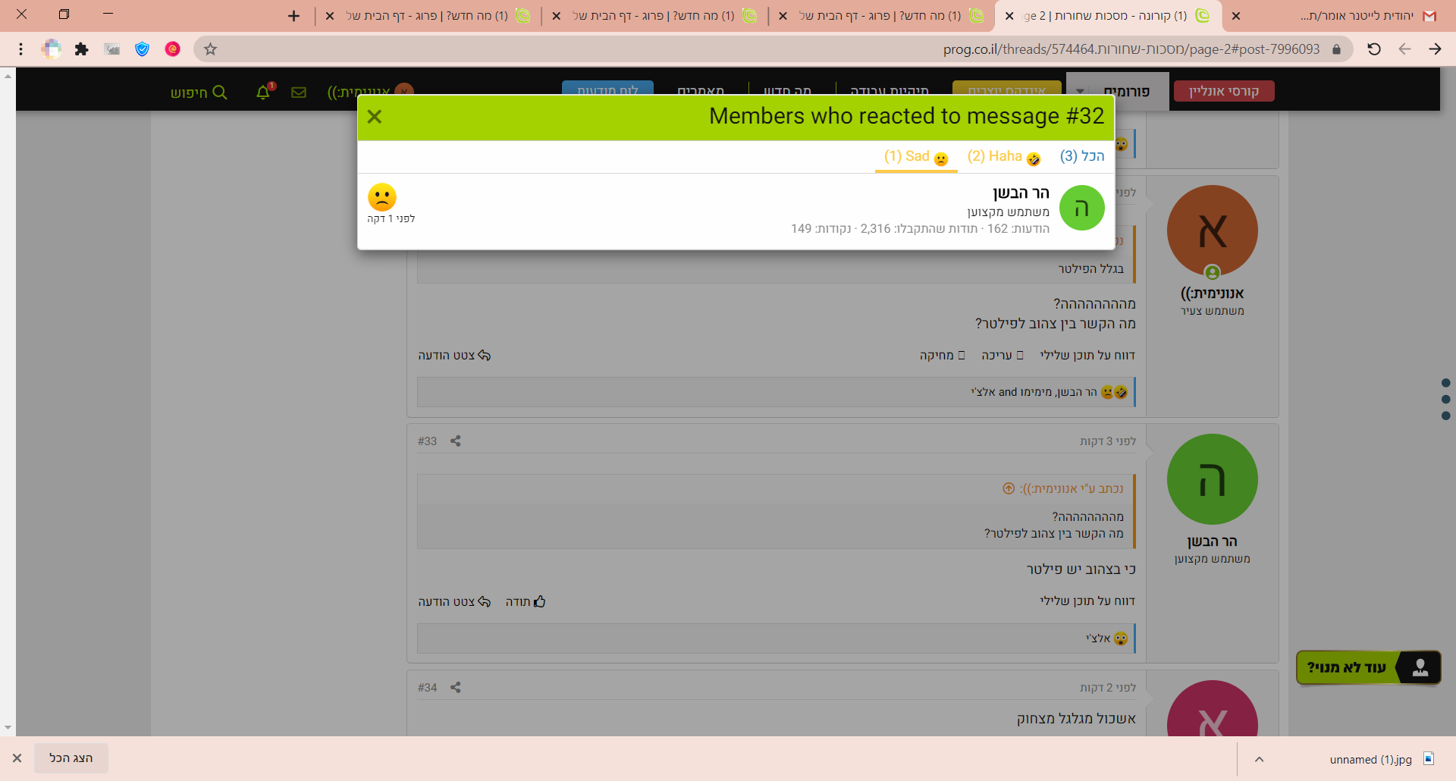Click the עריכה edit link on post #32
The image size is (1456, 781).
tap(1003, 356)
